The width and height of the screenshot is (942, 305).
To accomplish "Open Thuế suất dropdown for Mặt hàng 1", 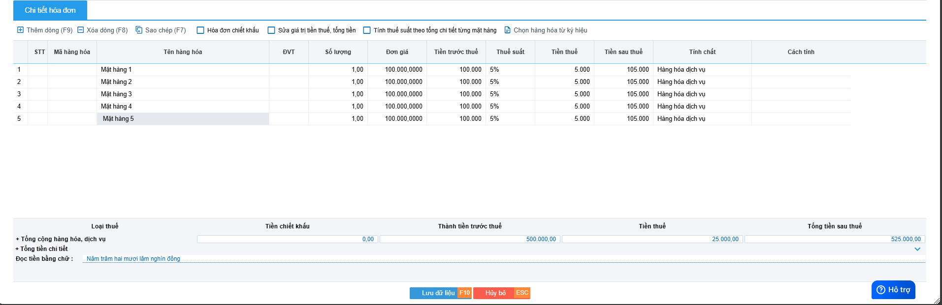I will click(x=510, y=70).
